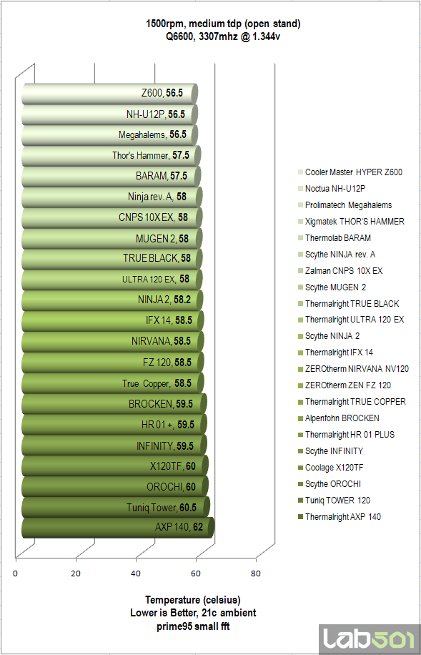Click the Temperature (celsius) axis title
The width and height of the screenshot is (421, 655).
[x=193, y=600]
